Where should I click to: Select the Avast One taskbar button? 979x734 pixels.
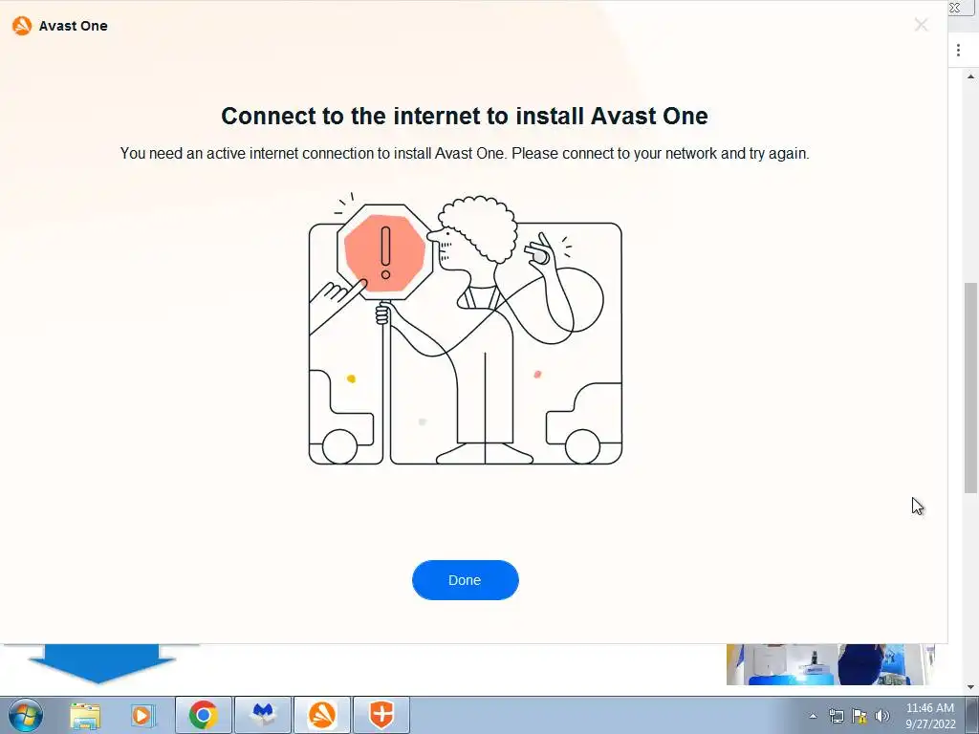click(x=322, y=715)
